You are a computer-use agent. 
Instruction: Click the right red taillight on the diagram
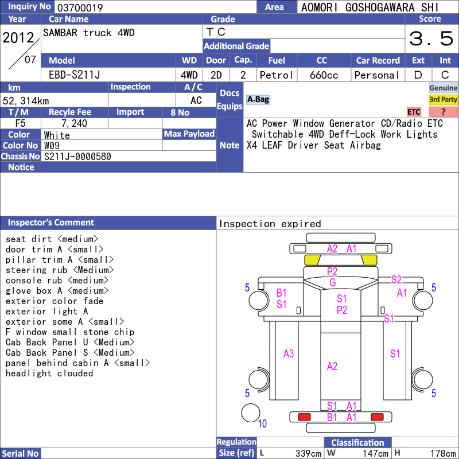click(377, 417)
